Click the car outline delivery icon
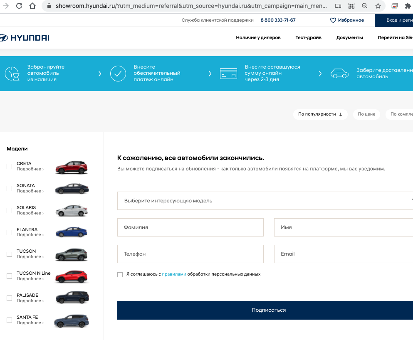The width and height of the screenshot is (413, 340). [339, 74]
